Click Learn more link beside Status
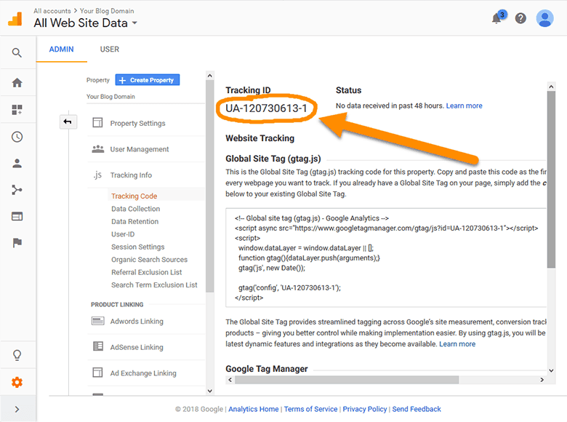The image size is (567, 422). click(464, 105)
